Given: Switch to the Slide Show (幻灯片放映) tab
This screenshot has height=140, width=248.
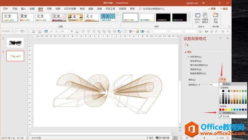Looking at the screenshot, I should coord(70,8).
